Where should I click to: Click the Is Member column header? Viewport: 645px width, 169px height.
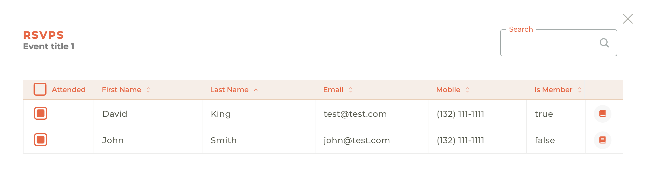point(553,90)
